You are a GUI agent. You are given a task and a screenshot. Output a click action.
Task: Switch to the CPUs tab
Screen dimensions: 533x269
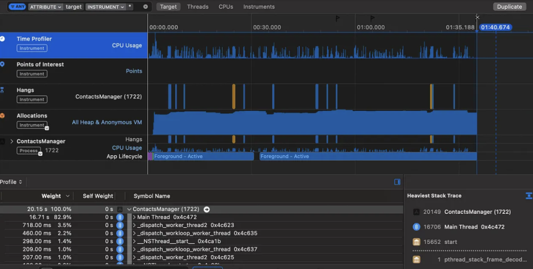point(226,7)
